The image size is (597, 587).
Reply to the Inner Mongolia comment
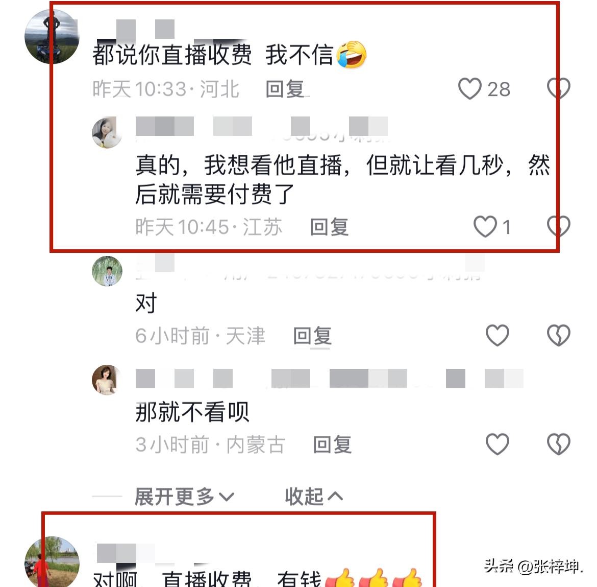coord(332,445)
